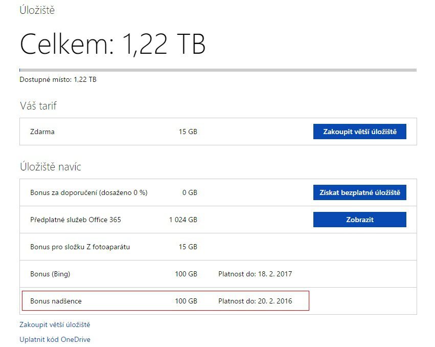Open the 'Zakoupit větší úložiště' link

tap(54, 324)
